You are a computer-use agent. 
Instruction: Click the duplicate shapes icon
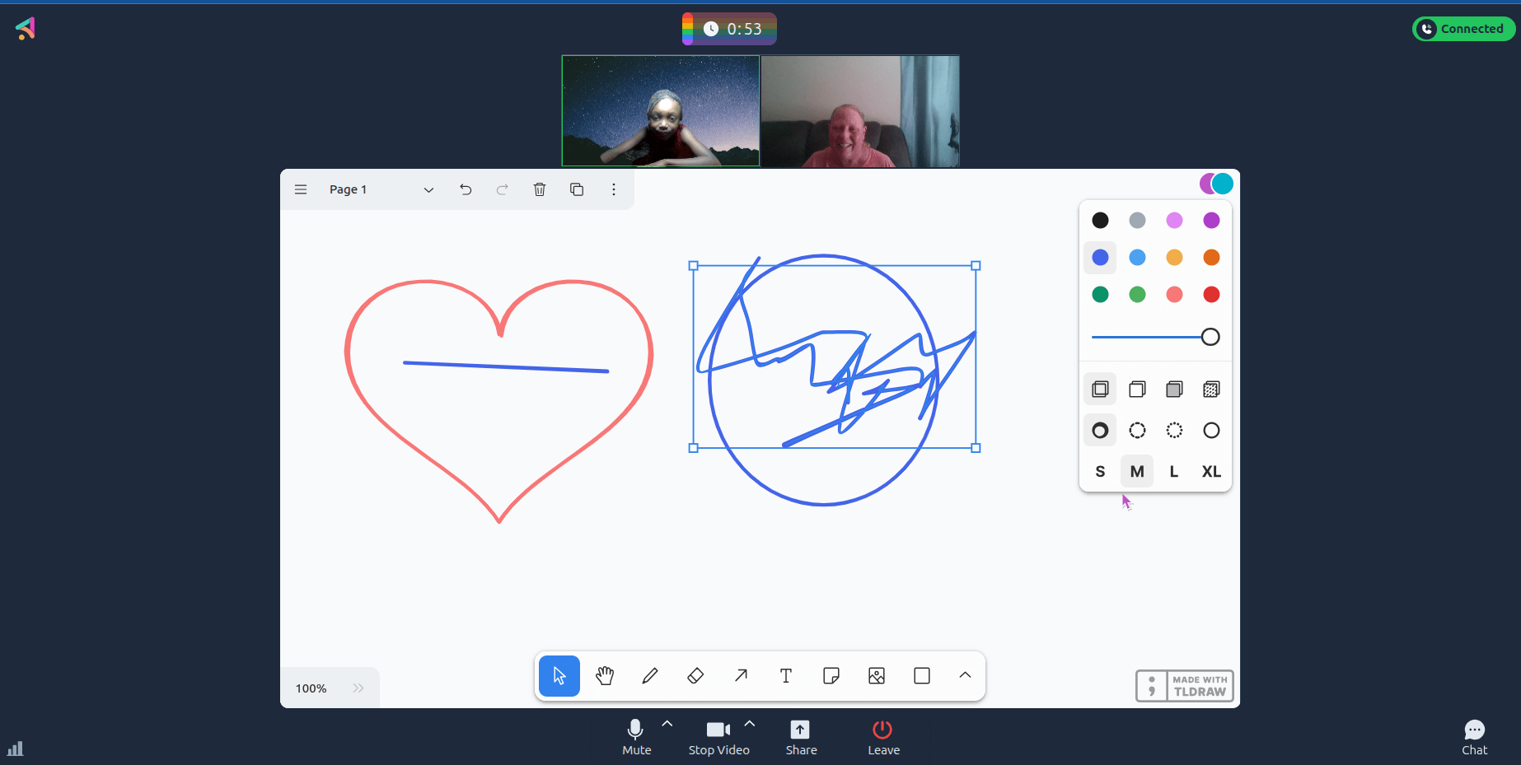(x=577, y=189)
